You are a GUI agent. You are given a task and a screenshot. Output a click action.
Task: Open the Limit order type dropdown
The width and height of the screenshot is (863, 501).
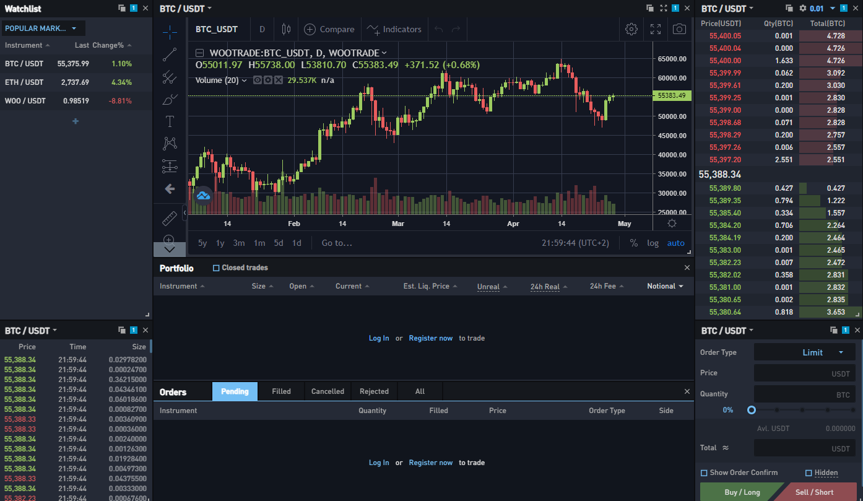[x=805, y=352]
